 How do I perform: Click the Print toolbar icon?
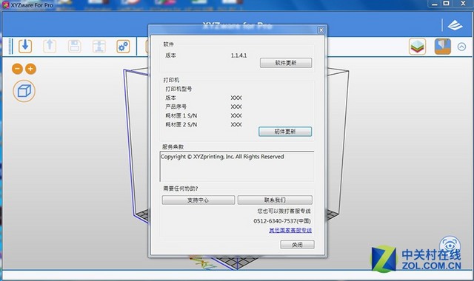[99, 46]
